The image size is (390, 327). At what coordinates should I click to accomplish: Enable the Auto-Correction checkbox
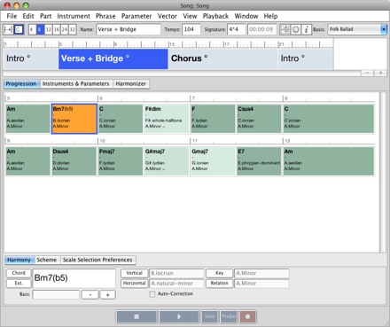152,294
